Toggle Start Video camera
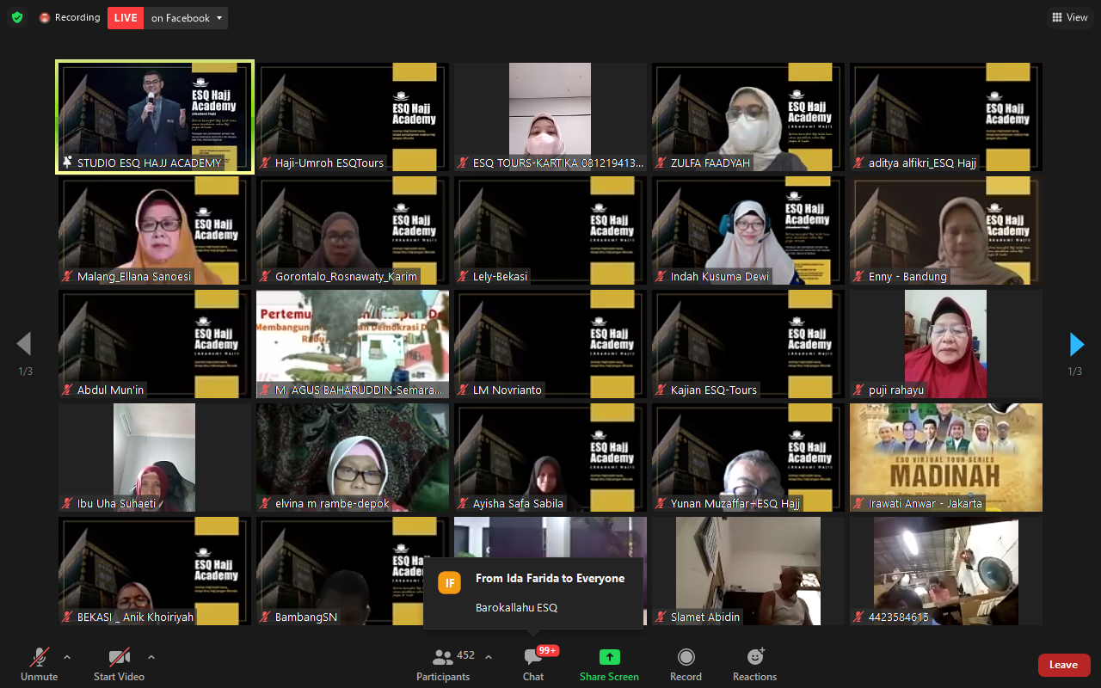The height and width of the screenshot is (688, 1101). coord(119,663)
